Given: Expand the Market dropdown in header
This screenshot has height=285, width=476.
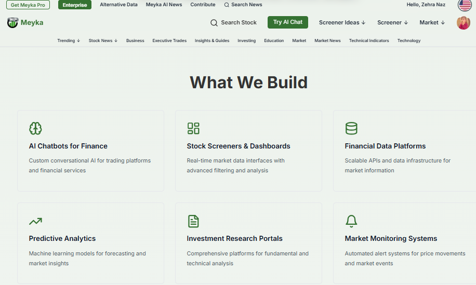Looking at the screenshot, I should 432,23.
